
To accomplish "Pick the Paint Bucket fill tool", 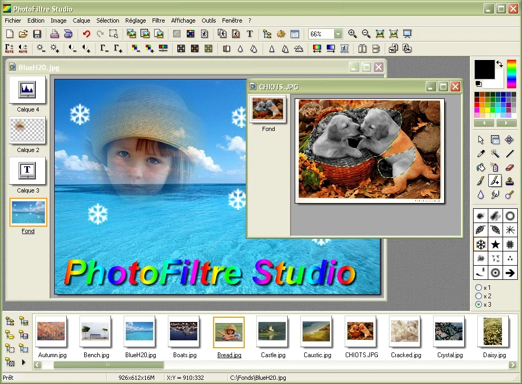I will [x=481, y=167].
